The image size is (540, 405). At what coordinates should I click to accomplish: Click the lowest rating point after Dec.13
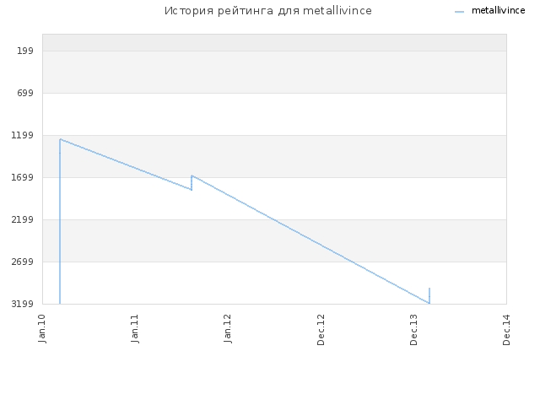click(429, 303)
